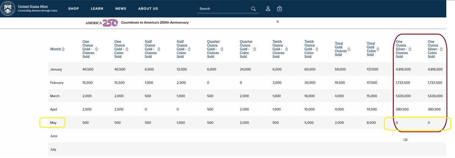The width and height of the screenshot is (455, 158).
Task: Select the July row label
Action: coord(53,149)
